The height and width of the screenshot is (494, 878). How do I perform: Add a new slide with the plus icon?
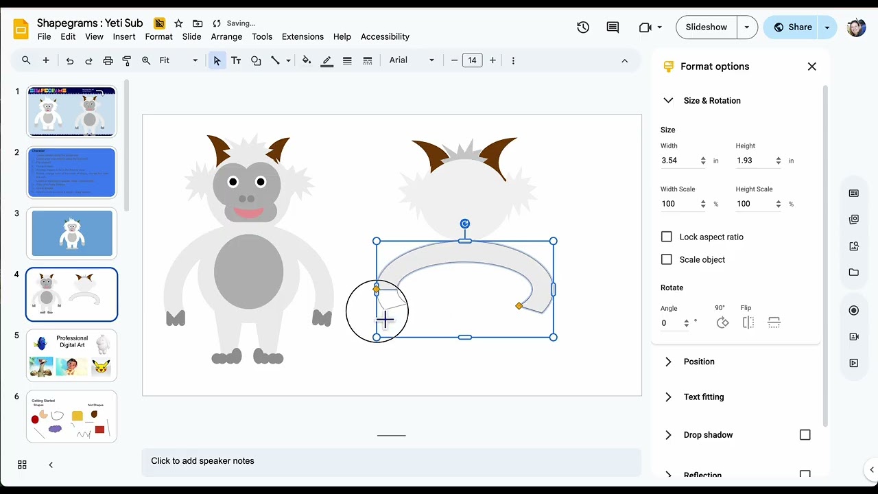(x=46, y=60)
